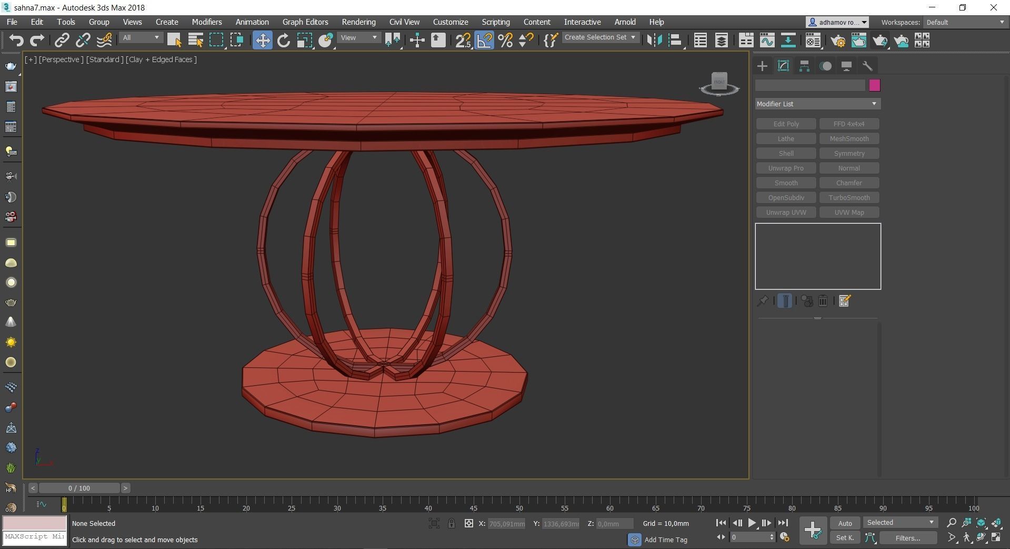Viewport: 1010px width, 549px height.
Task: Go to animation start button
Action: pos(721,523)
